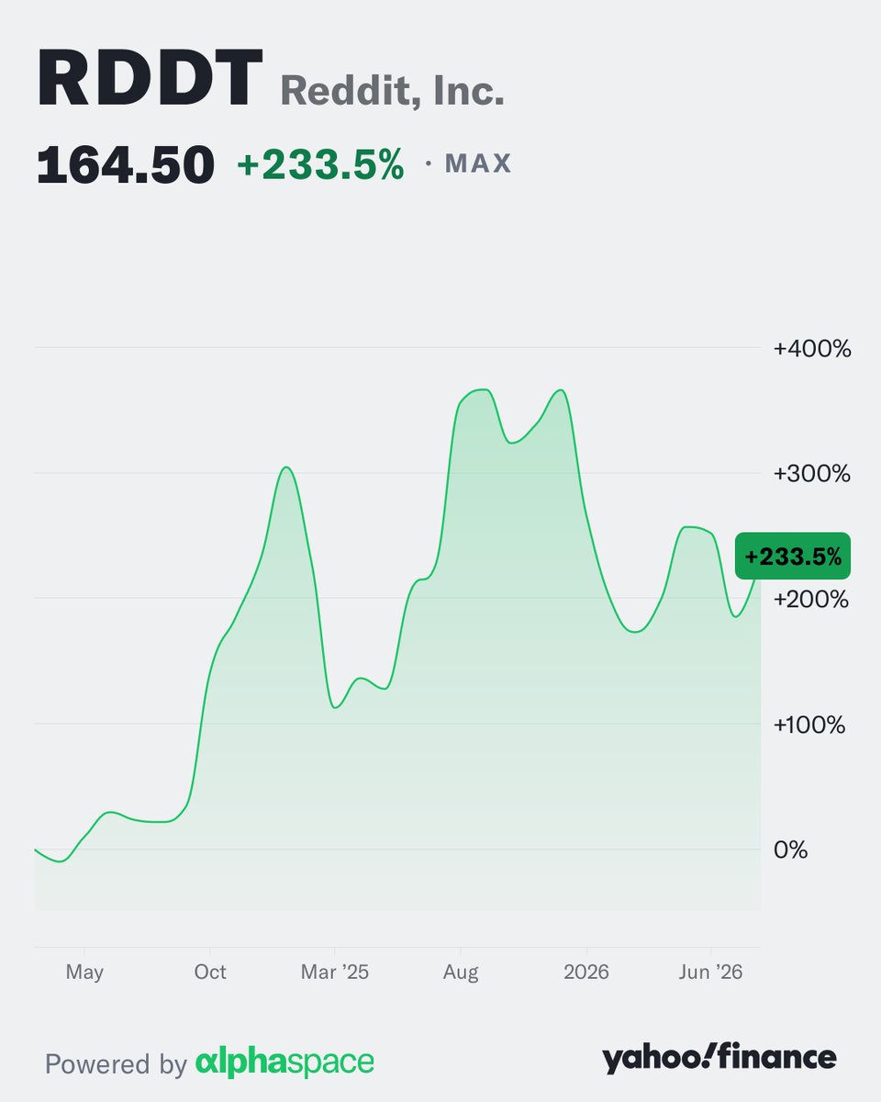Select the Oct x-axis label
Viewport: 881px width, 1102px height.
coord(210,972)
